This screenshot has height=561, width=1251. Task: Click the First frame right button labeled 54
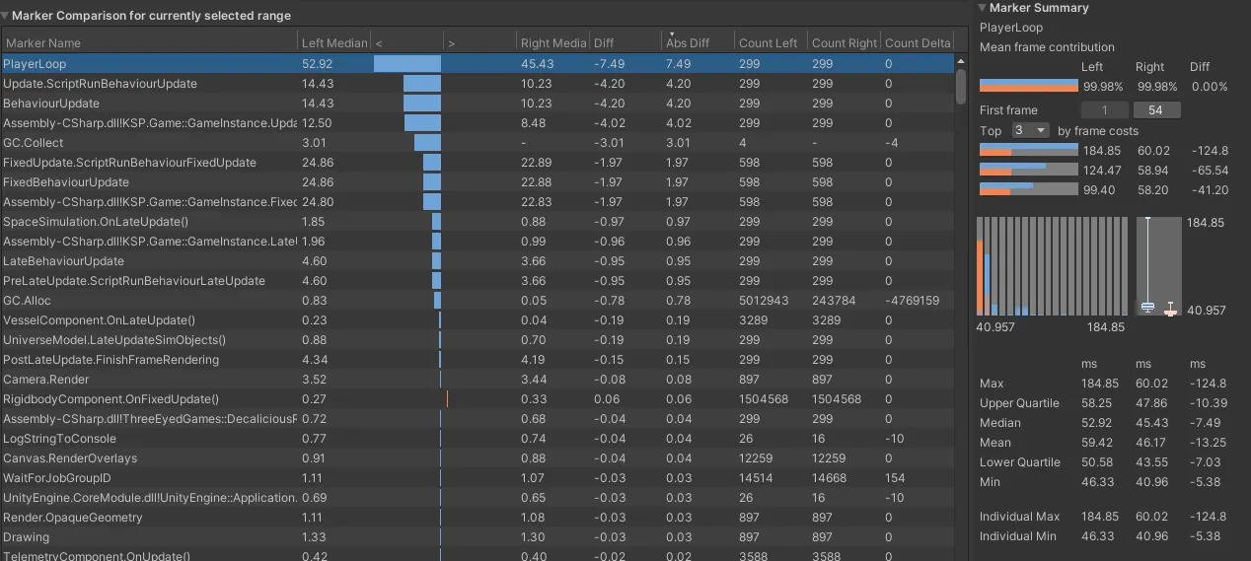(1156, 110)
